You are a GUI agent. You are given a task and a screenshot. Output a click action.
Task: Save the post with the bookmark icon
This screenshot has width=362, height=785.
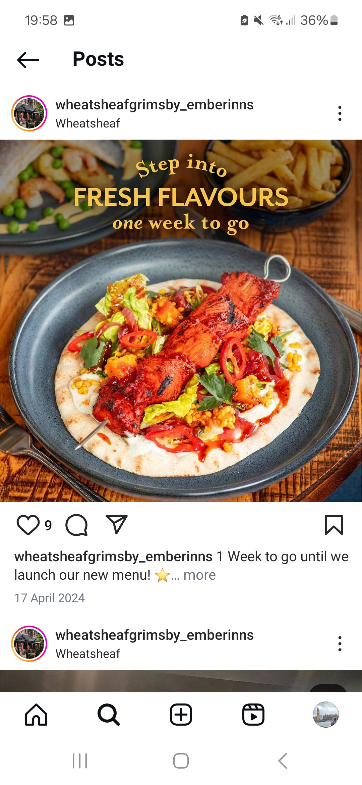334,525
